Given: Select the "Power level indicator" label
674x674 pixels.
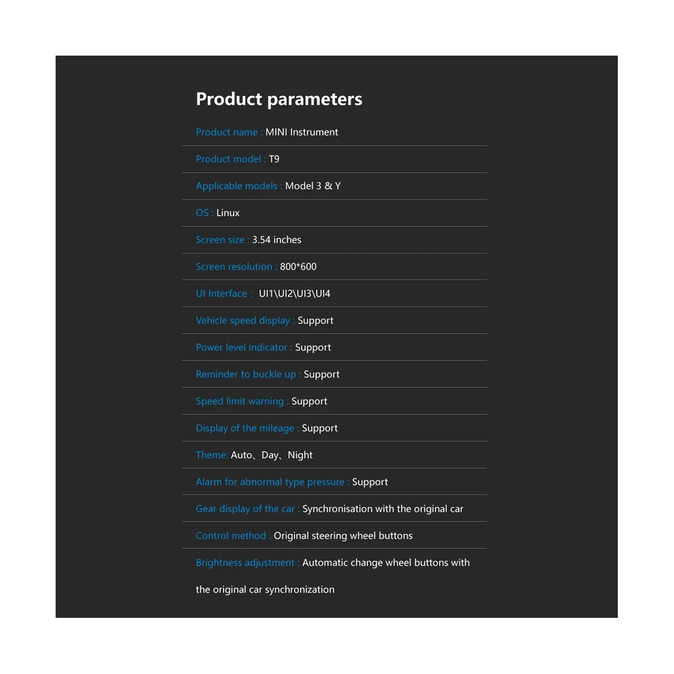Looking at the screenshot, I should 242,348.
